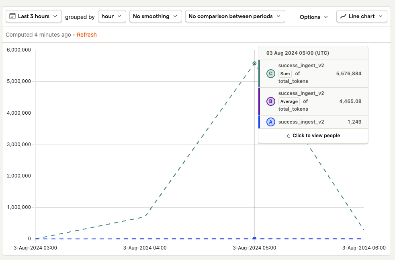Screen dimensions: 395x260
Task: Open the No smoothing dropdown
Action: 156,17
